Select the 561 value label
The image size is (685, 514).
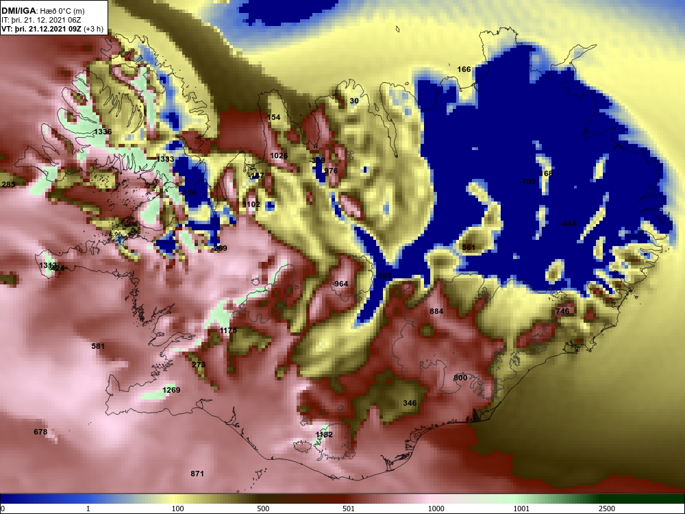click(x=469, y=247)
